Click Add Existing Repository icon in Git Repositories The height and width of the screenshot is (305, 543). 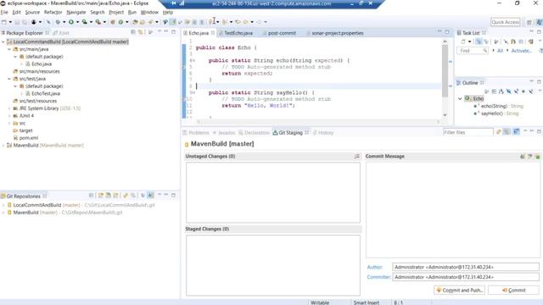point(101,196)
